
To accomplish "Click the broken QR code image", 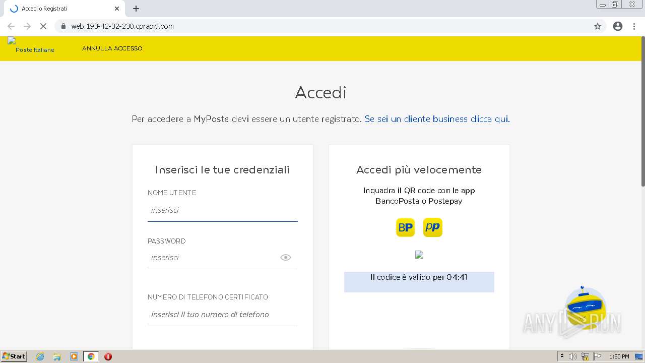I will click(x=419, y=255).
